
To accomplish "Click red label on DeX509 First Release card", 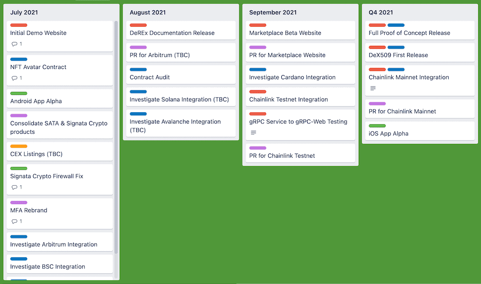I will tap(377, 47).
